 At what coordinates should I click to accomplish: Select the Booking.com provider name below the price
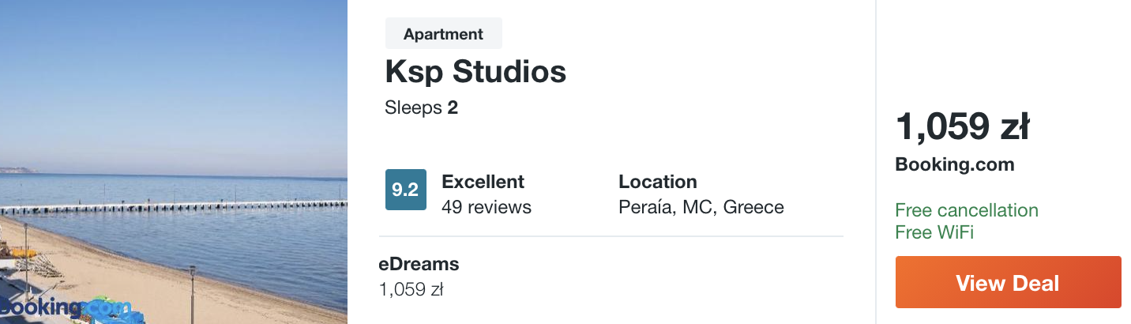(954, 164)
